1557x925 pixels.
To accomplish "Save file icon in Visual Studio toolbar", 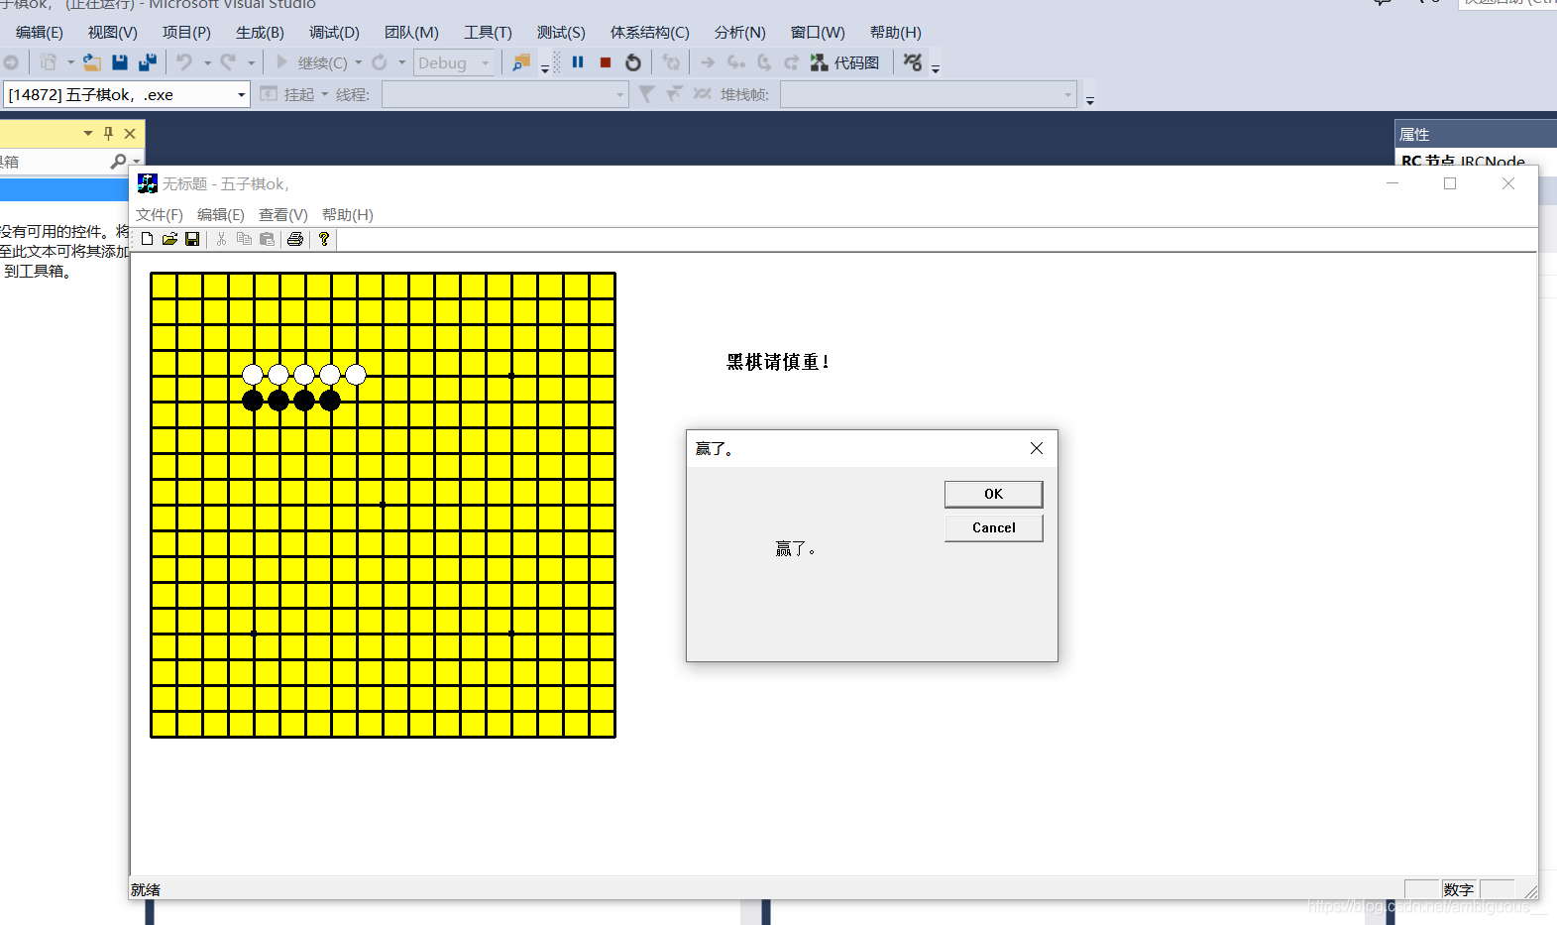I will click(x=120, y=62).
